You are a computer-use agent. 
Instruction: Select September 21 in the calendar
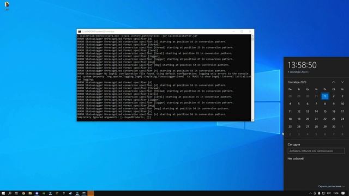pos(316,119)
